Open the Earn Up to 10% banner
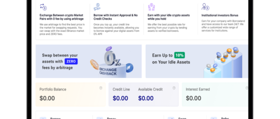 197,61
